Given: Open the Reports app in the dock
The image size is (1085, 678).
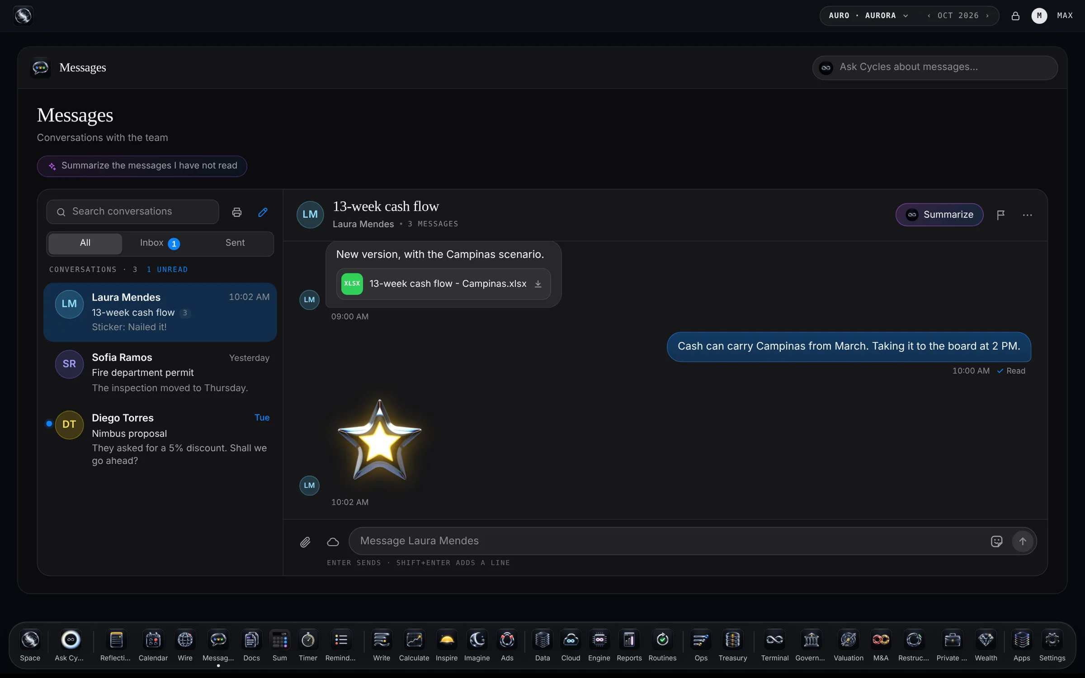Looking at the screenshot, I should click(629, 645).
